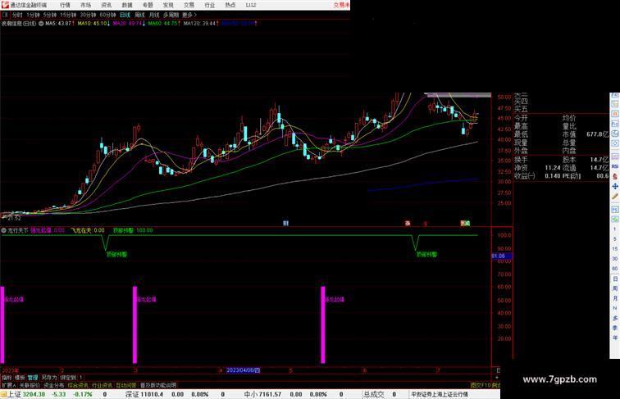
Task: Switch chart to 1分钟 period
Action: click(33, 15)
